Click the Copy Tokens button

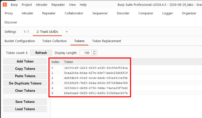(25, 69)
